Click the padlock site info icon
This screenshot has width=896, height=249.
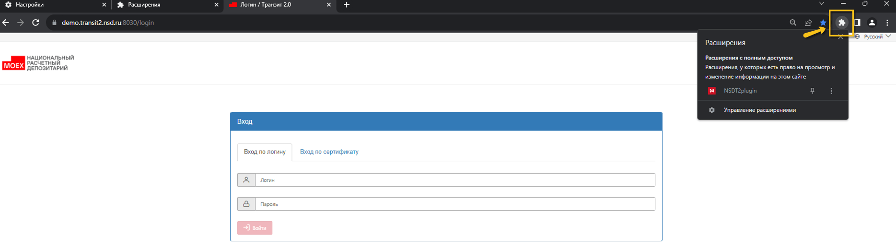[x=54, y=23]
